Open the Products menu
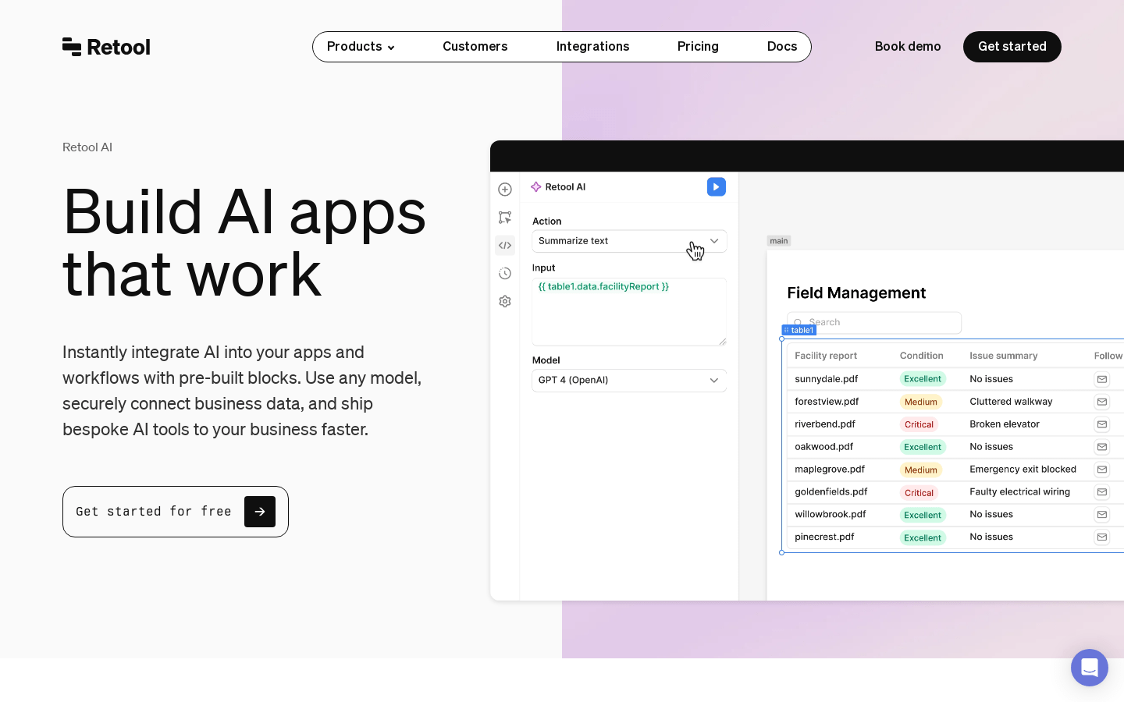The image size is (1124, 702). (361, 47)
